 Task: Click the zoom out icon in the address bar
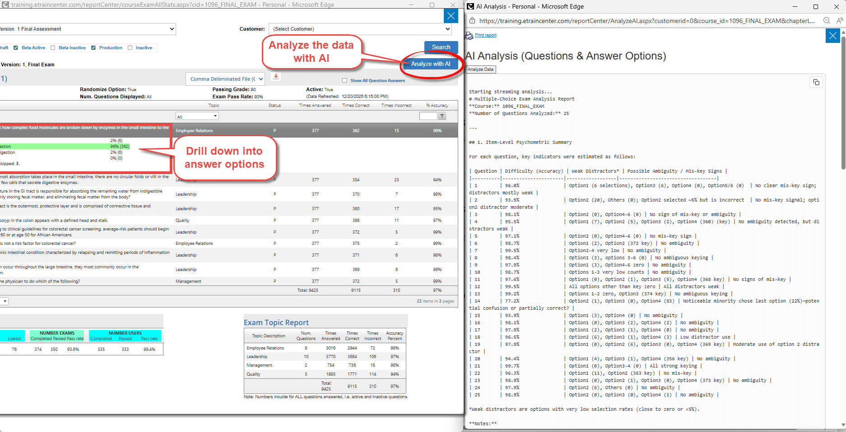(826, 20)
